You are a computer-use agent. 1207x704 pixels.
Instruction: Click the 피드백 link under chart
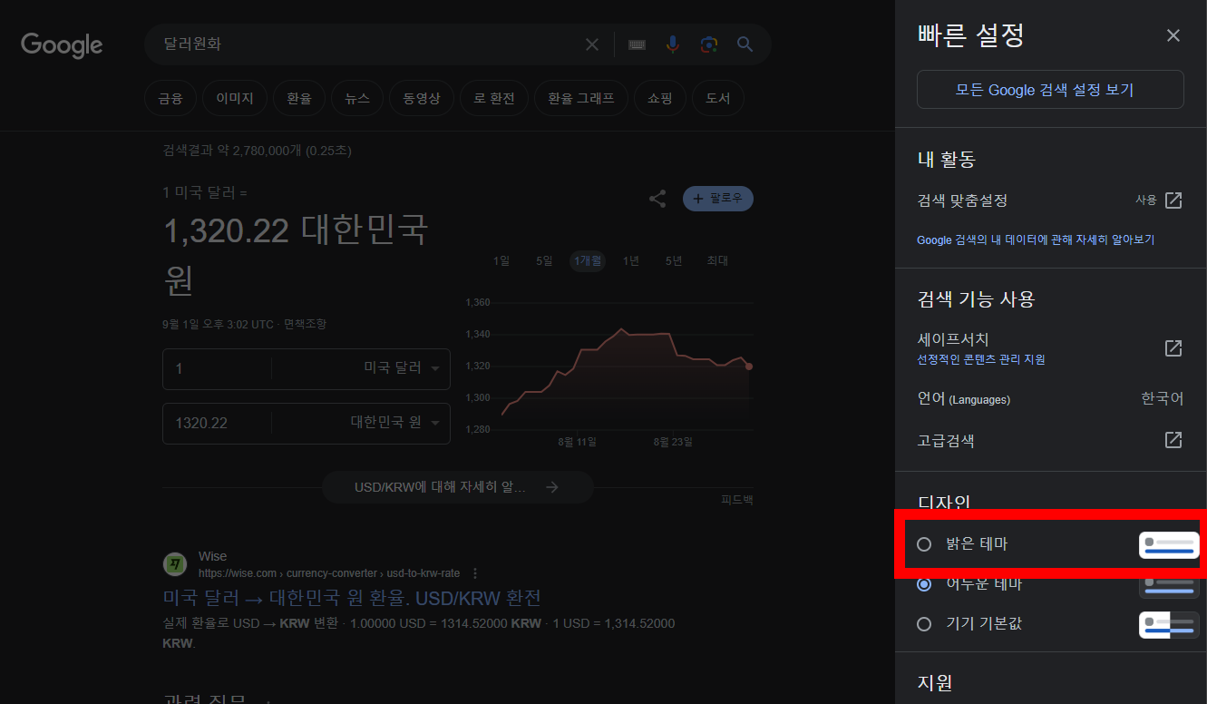point(737,499)
